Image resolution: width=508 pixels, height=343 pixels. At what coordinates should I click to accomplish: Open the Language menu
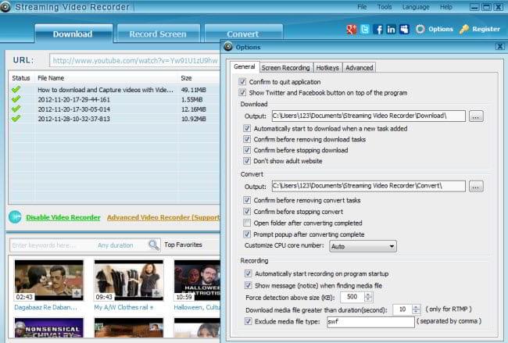point(416,7)
